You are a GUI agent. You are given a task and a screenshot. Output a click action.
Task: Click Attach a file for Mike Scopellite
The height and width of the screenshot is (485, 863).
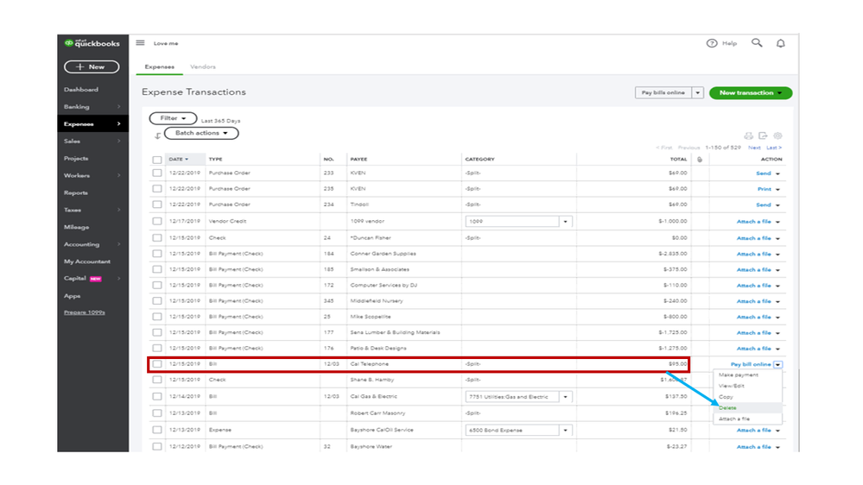click(x=753, y=318)
